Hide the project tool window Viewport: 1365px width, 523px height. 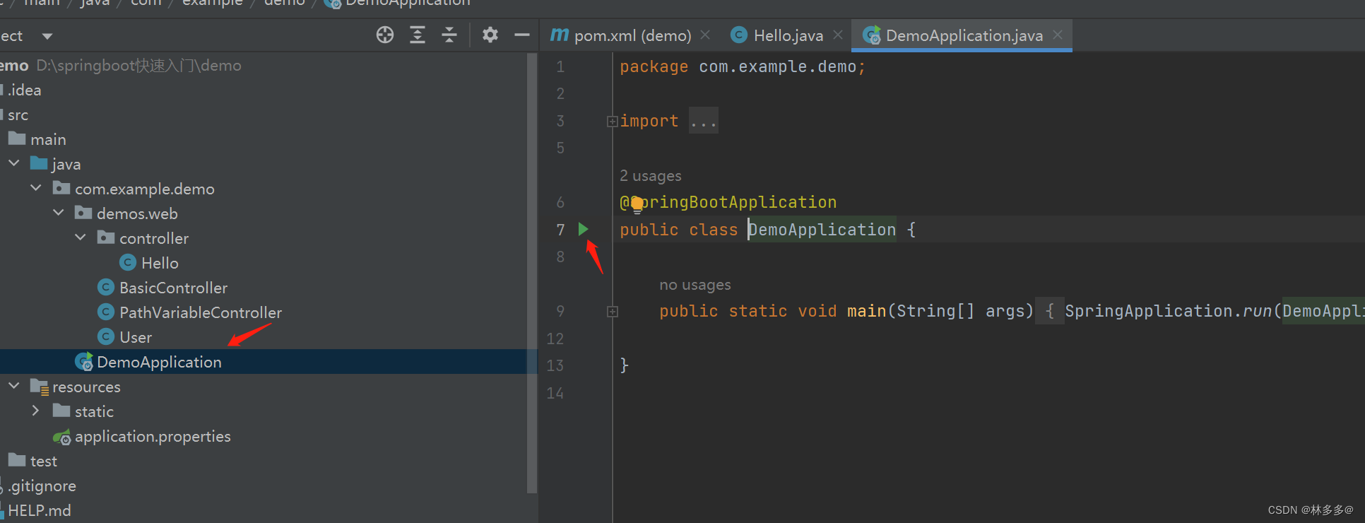pyautogui.click(x=522, y=35)
